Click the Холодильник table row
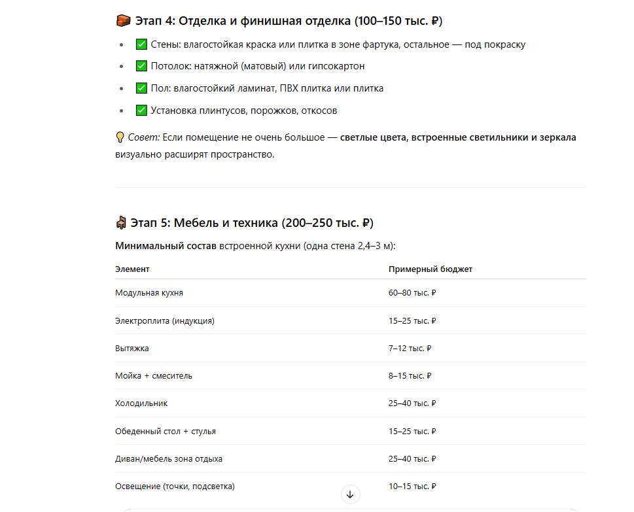The height and width of the screenshot is (512, 634). [351, 403]
